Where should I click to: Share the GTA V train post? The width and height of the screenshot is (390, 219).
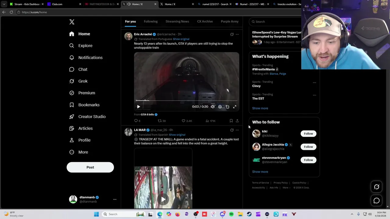pos(237,121)
